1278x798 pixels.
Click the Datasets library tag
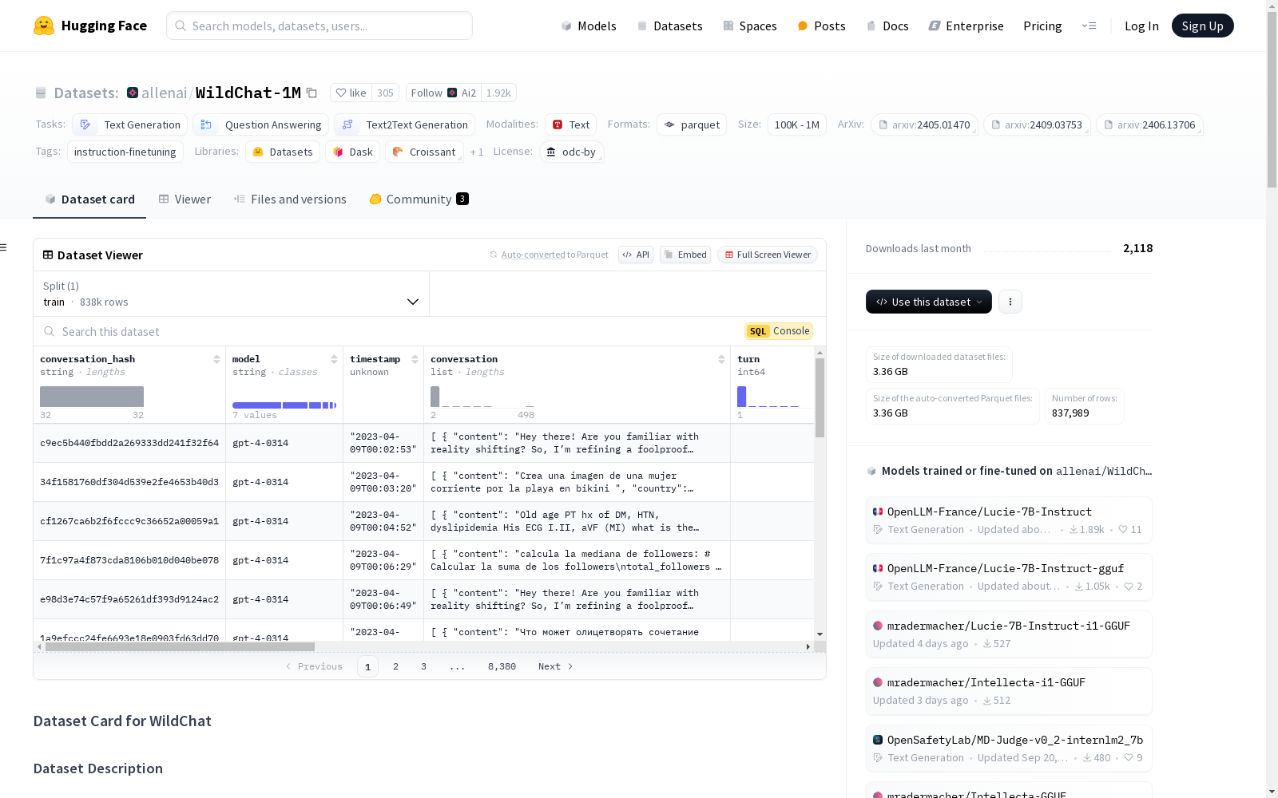[x=283, y=152]
